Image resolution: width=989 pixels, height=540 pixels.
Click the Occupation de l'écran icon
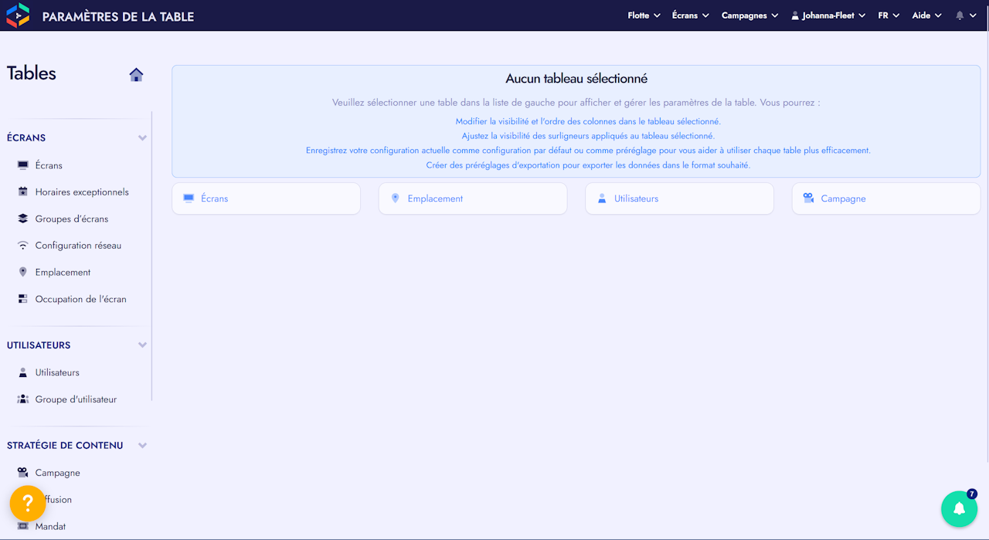pyautogui.click(x=22, y=299)
